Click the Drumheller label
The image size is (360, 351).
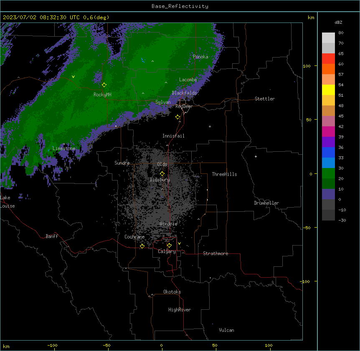tap(266, 203)
